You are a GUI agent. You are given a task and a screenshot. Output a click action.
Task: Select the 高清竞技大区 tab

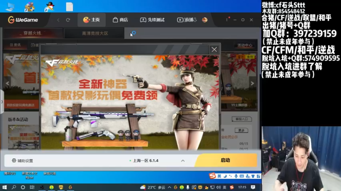click(x=95, y=34)
